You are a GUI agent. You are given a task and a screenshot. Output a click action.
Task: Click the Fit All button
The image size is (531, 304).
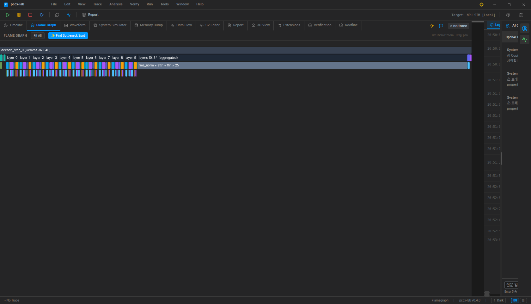(x=38, y=36)
